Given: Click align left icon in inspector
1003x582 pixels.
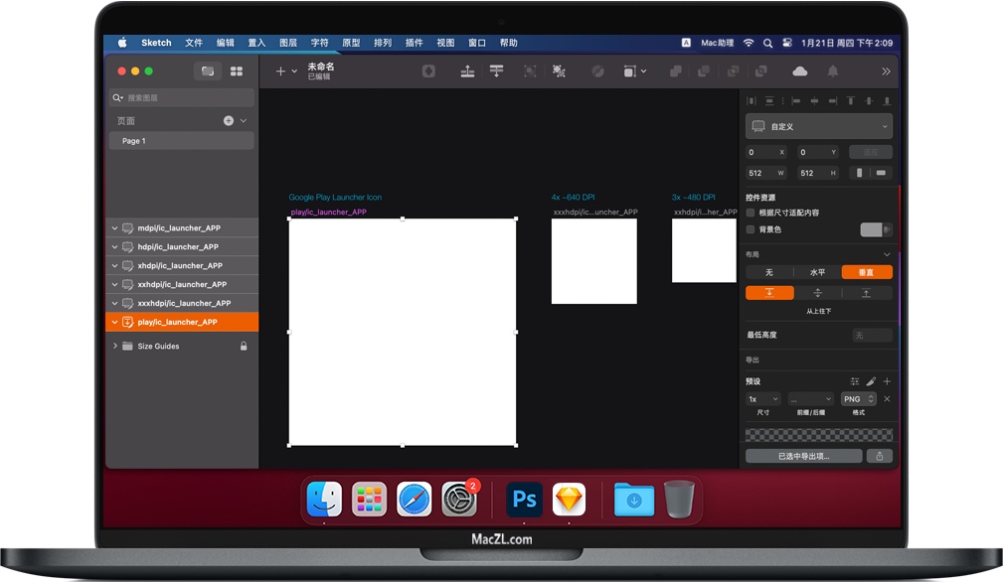Looking at the screenshot, I should pos(796,101).
